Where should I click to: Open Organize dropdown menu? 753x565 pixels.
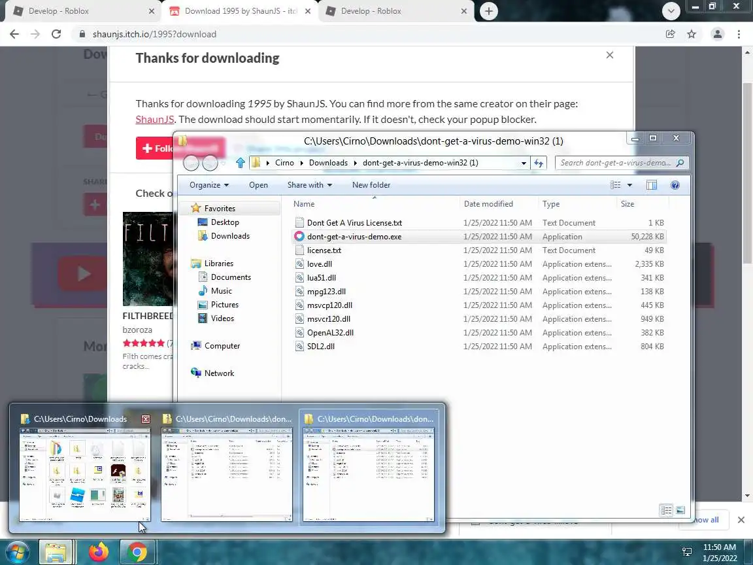(209, 185)
